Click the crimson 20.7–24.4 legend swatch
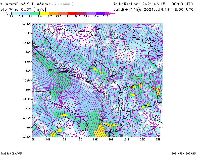 (82, 13)
